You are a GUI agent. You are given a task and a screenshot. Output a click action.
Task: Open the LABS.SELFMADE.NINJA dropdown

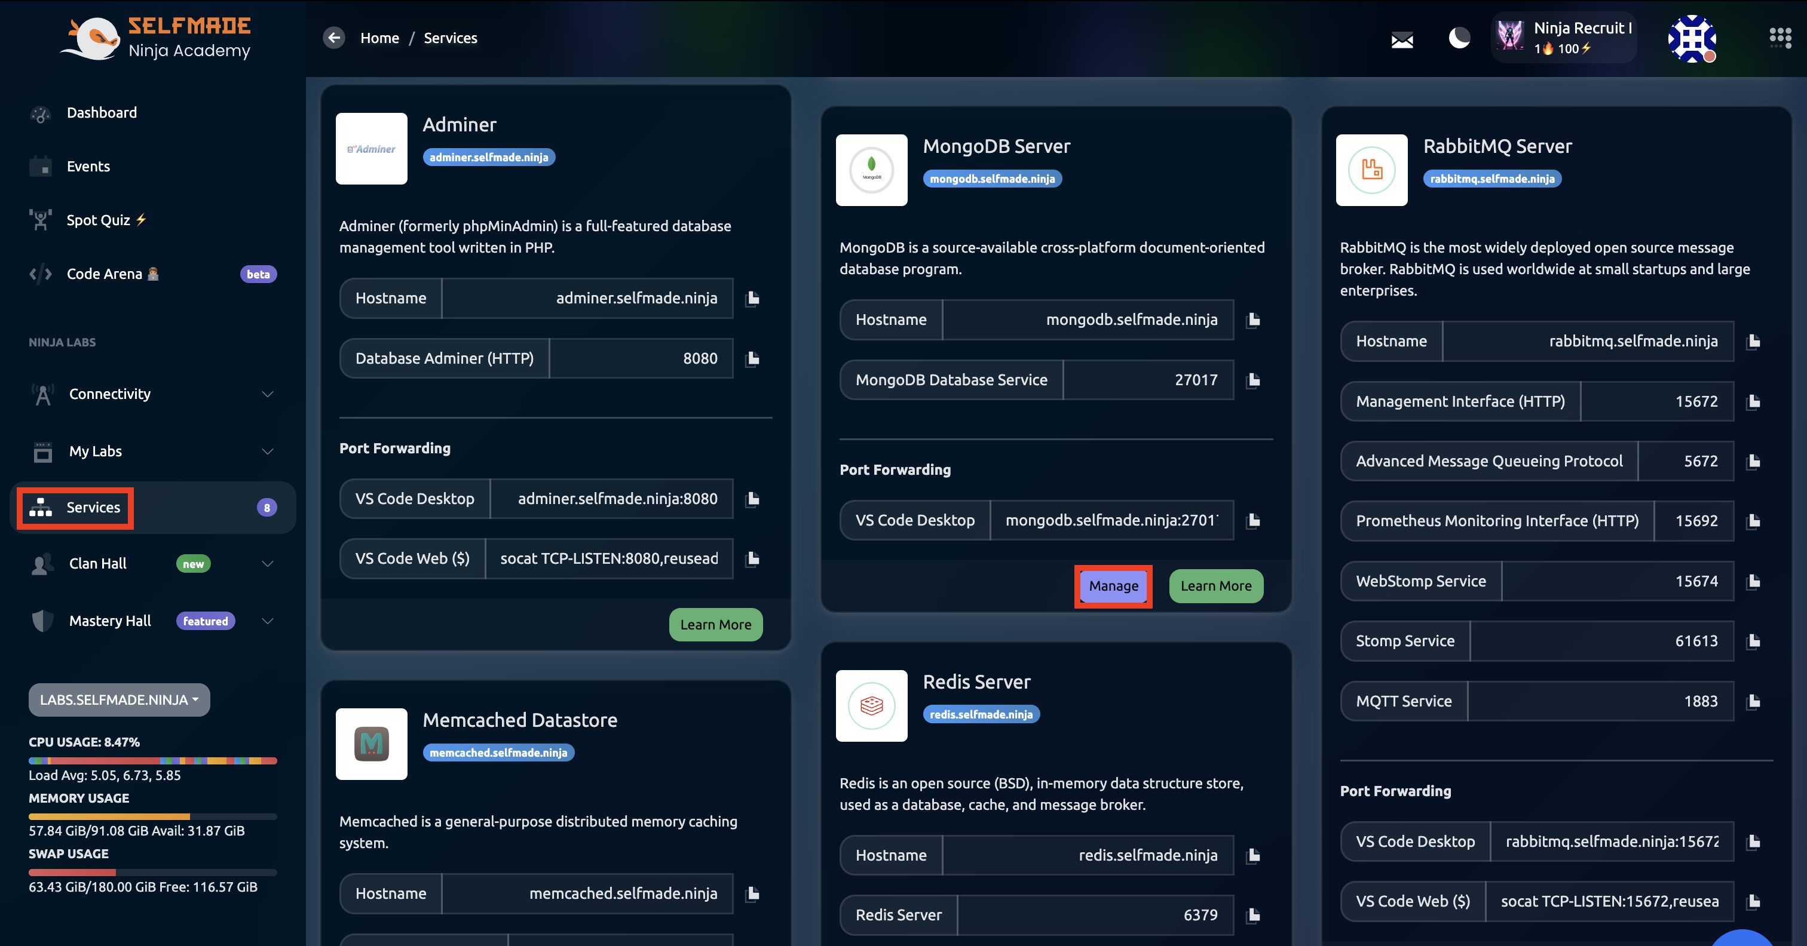[120, 700]
